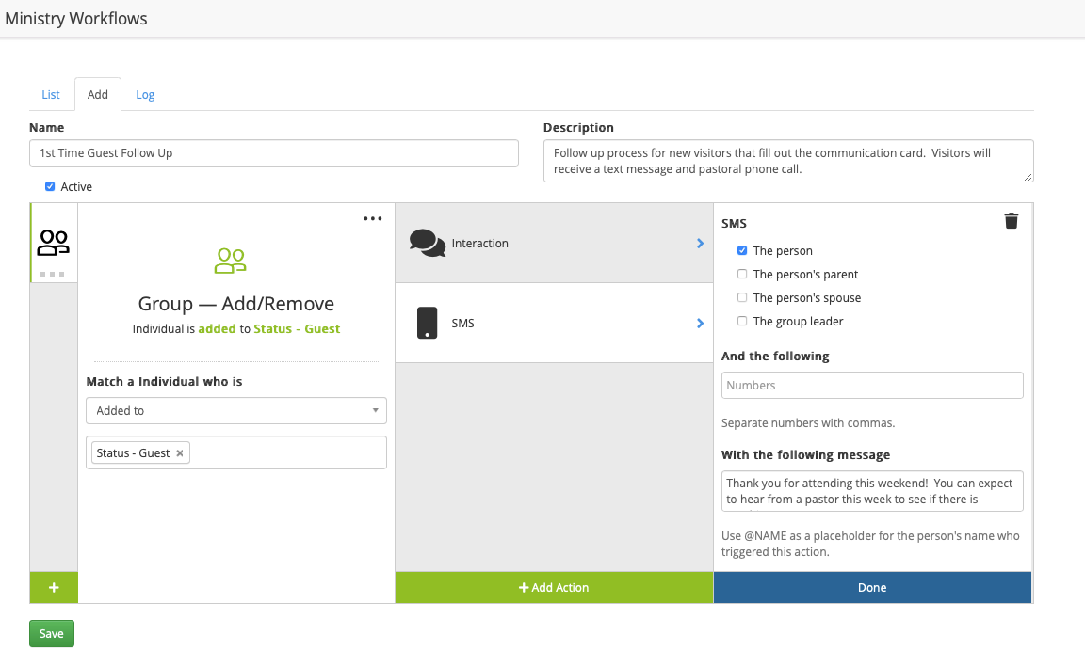Select the group trigger icon in sidebar
The height and width of the screenshot is (666, 1085).
tap(54, 244)
